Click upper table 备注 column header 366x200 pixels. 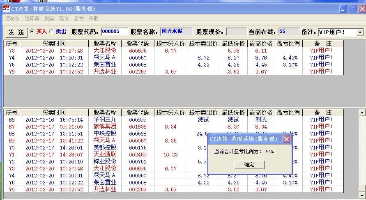(323, 44)
